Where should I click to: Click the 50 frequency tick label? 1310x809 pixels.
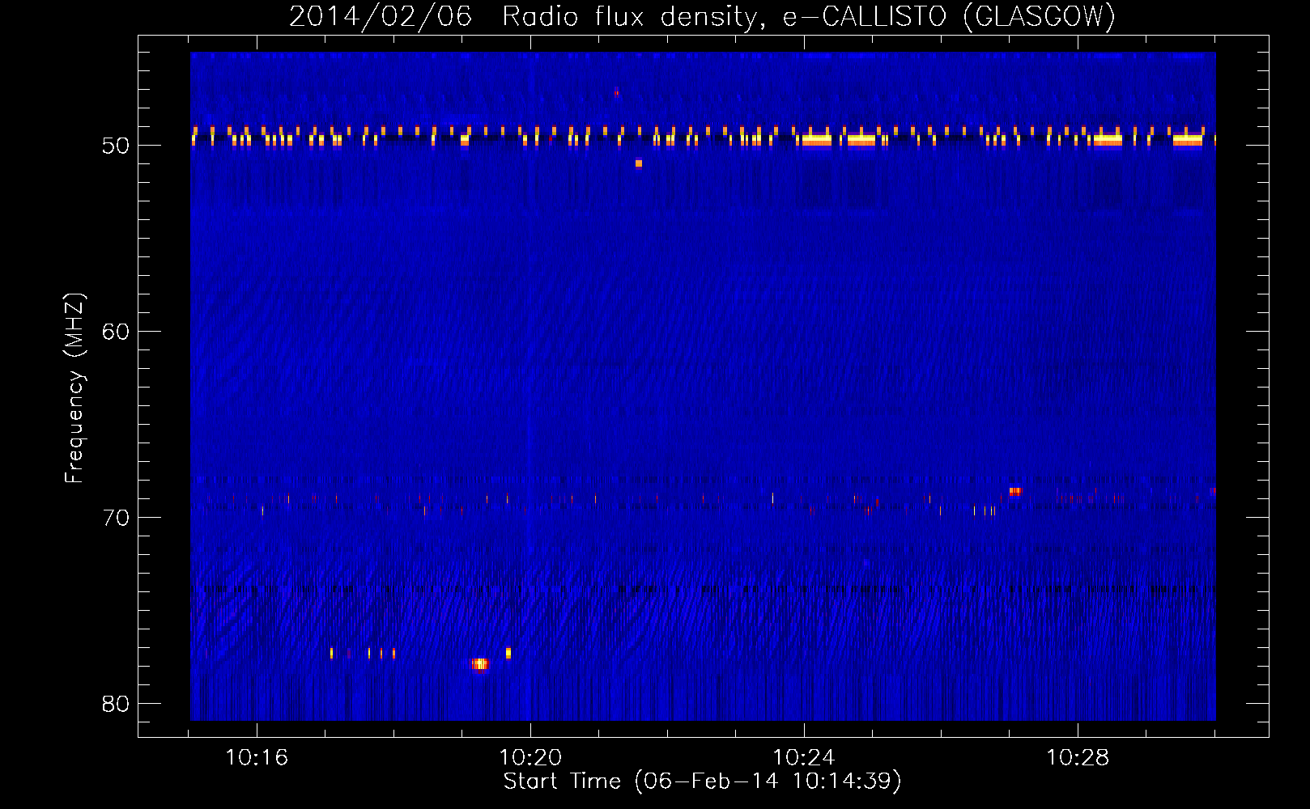click(116, 146)
